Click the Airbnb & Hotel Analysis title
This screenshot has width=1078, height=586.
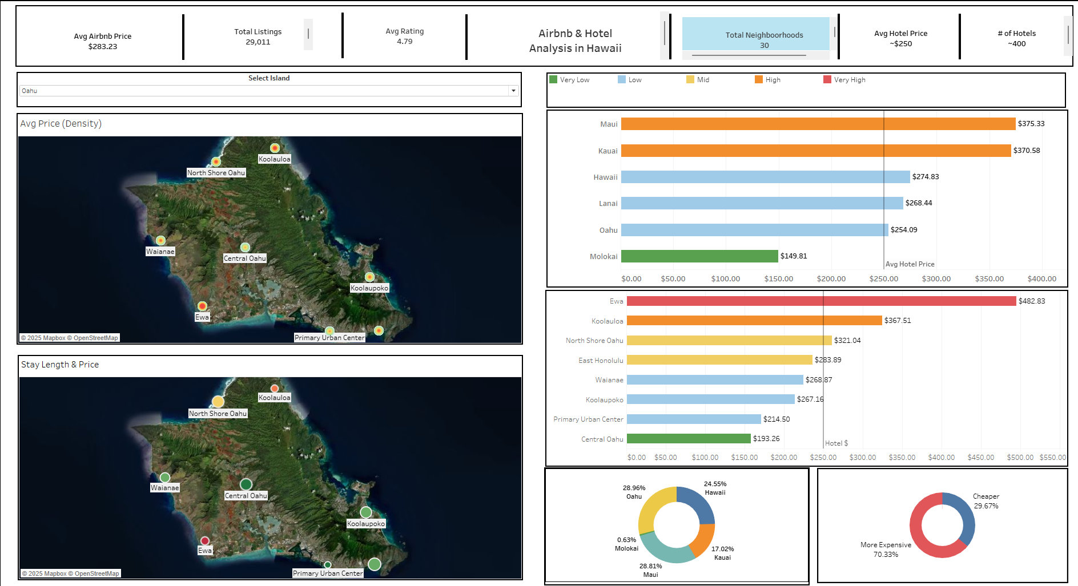(576, 41)
